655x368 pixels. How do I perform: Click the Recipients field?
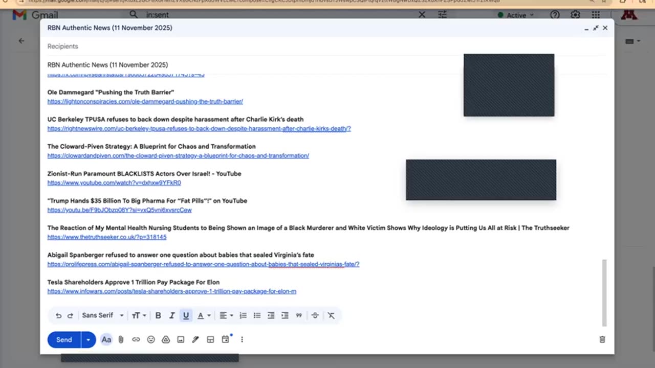coord(327,47)
